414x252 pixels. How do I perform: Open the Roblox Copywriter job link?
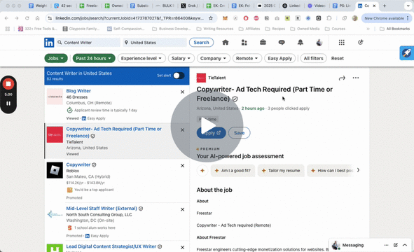(78, 164)
